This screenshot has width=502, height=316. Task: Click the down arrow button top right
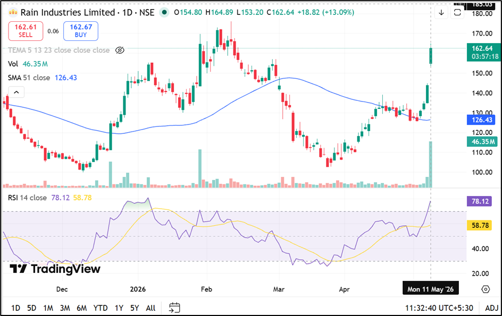point(441,12)
